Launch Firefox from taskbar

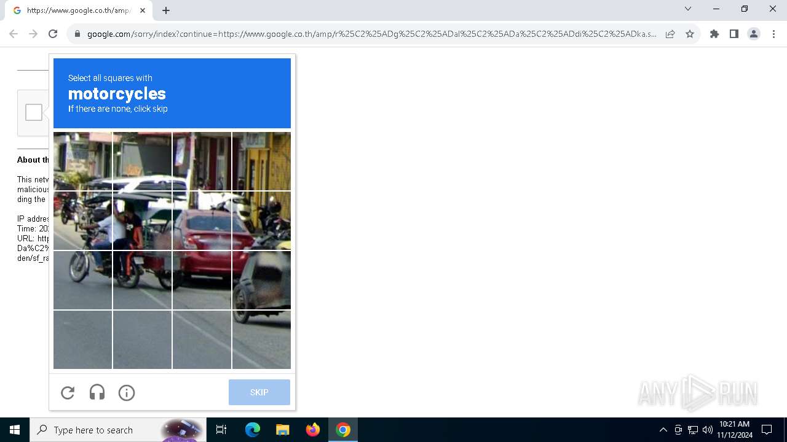pos(313,430)
